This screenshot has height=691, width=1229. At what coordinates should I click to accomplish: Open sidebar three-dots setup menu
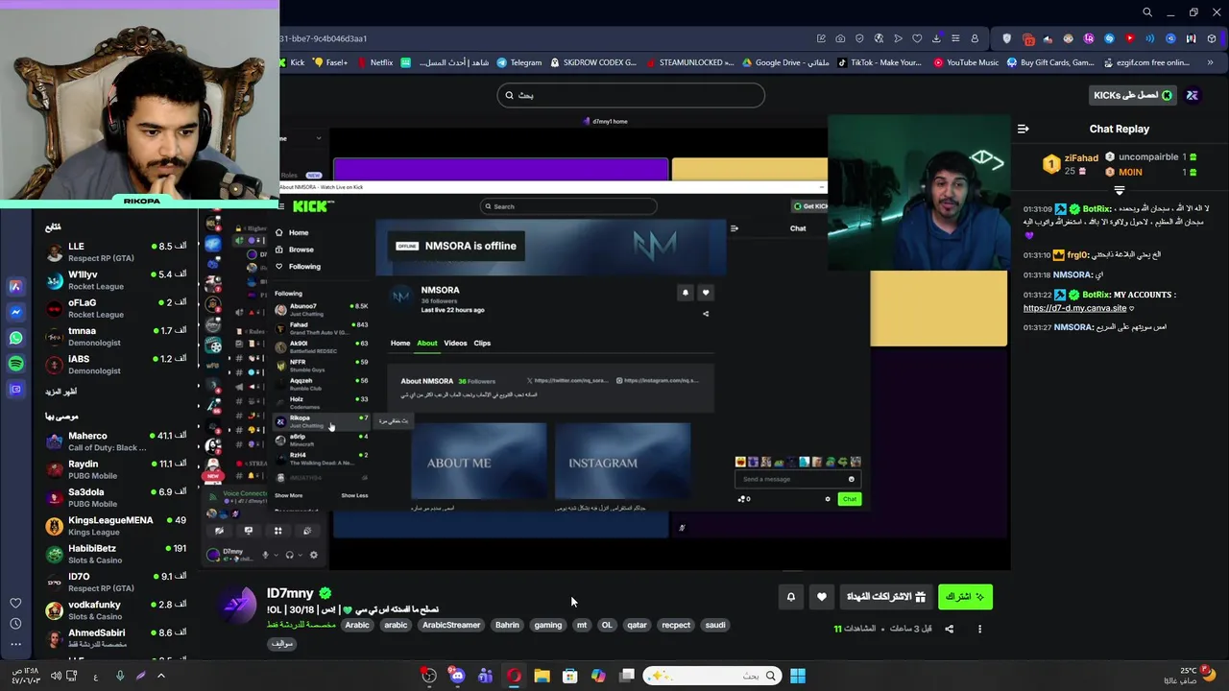point(15,644)
